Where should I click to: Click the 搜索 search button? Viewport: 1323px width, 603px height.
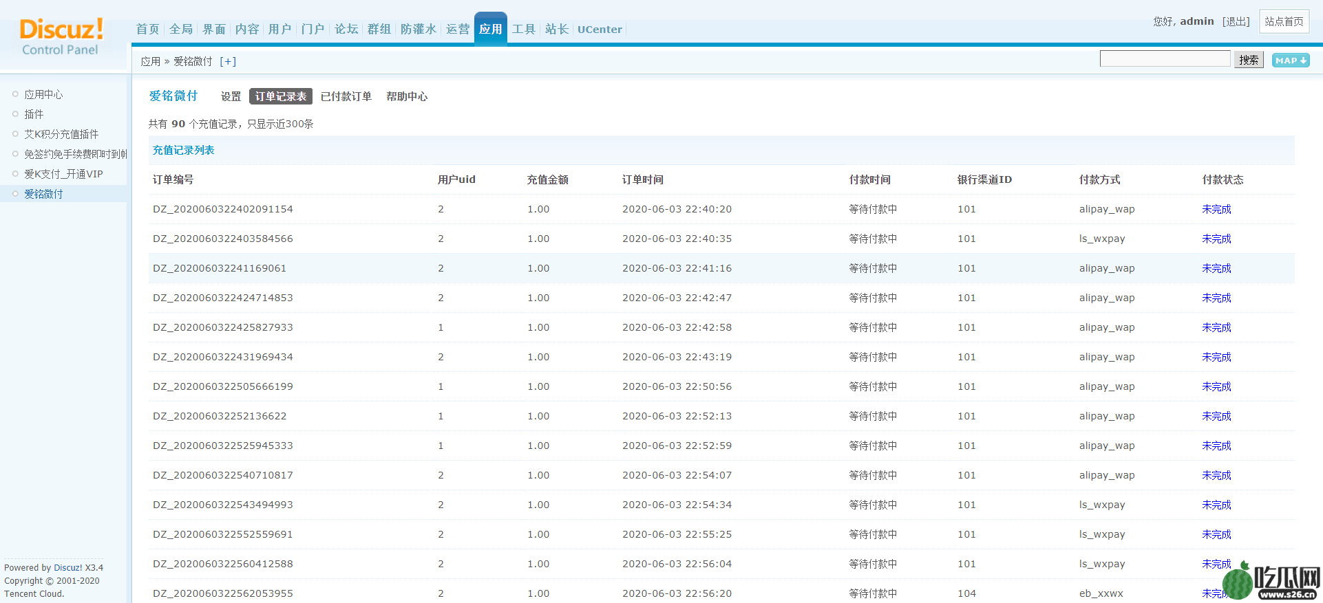(x=1249, y=60)
